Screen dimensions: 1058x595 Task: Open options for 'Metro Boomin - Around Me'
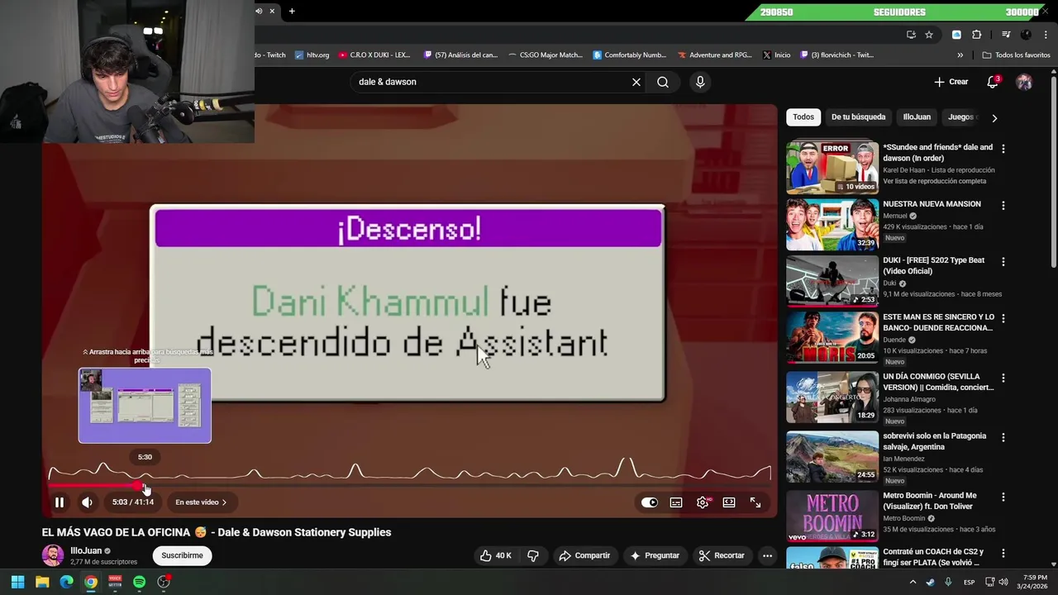1003,497
